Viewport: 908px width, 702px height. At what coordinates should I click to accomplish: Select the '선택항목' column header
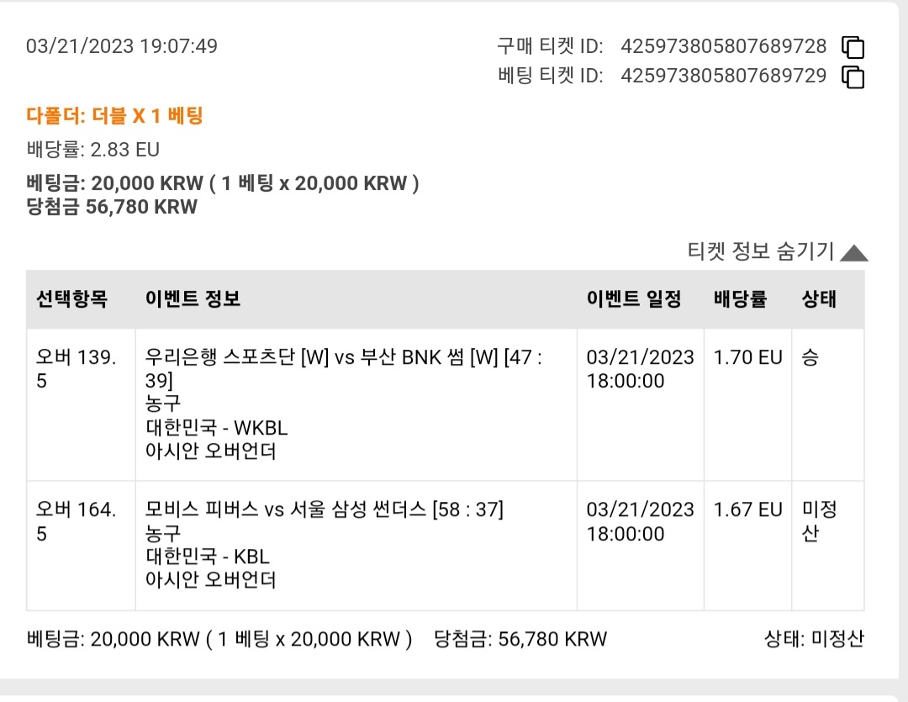71,298
